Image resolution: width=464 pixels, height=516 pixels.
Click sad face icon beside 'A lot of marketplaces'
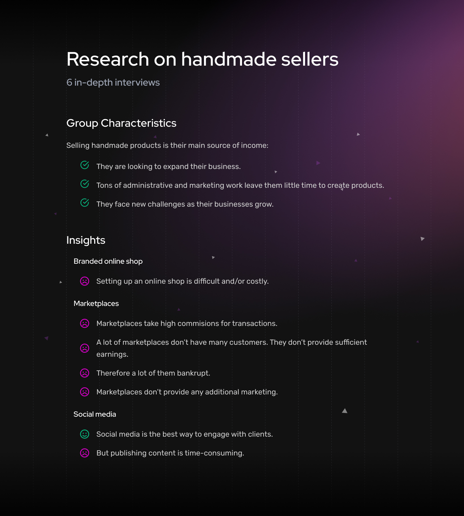(x=85, y=348)
